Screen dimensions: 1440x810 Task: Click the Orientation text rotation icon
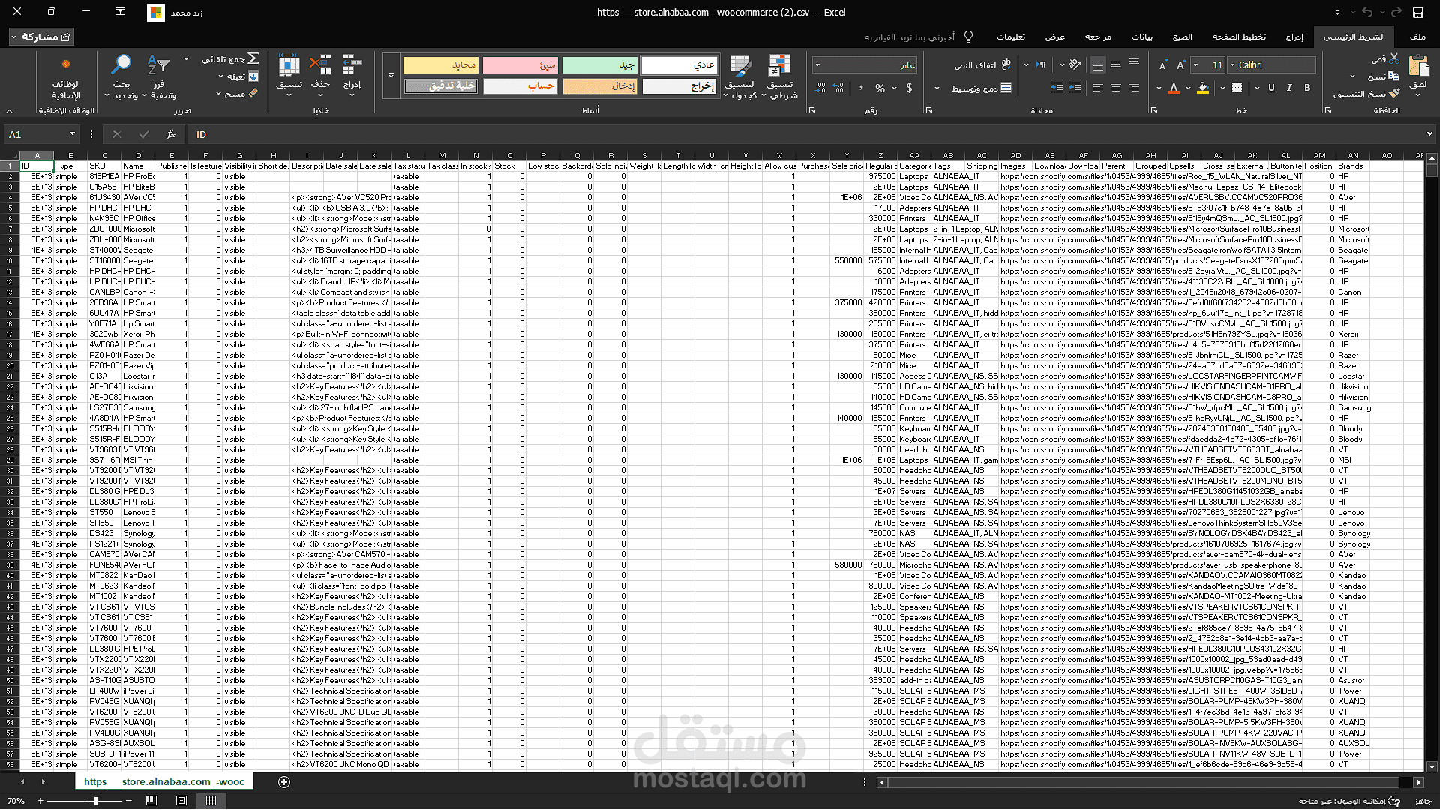pyautogui.click(x=1075, y=65)
